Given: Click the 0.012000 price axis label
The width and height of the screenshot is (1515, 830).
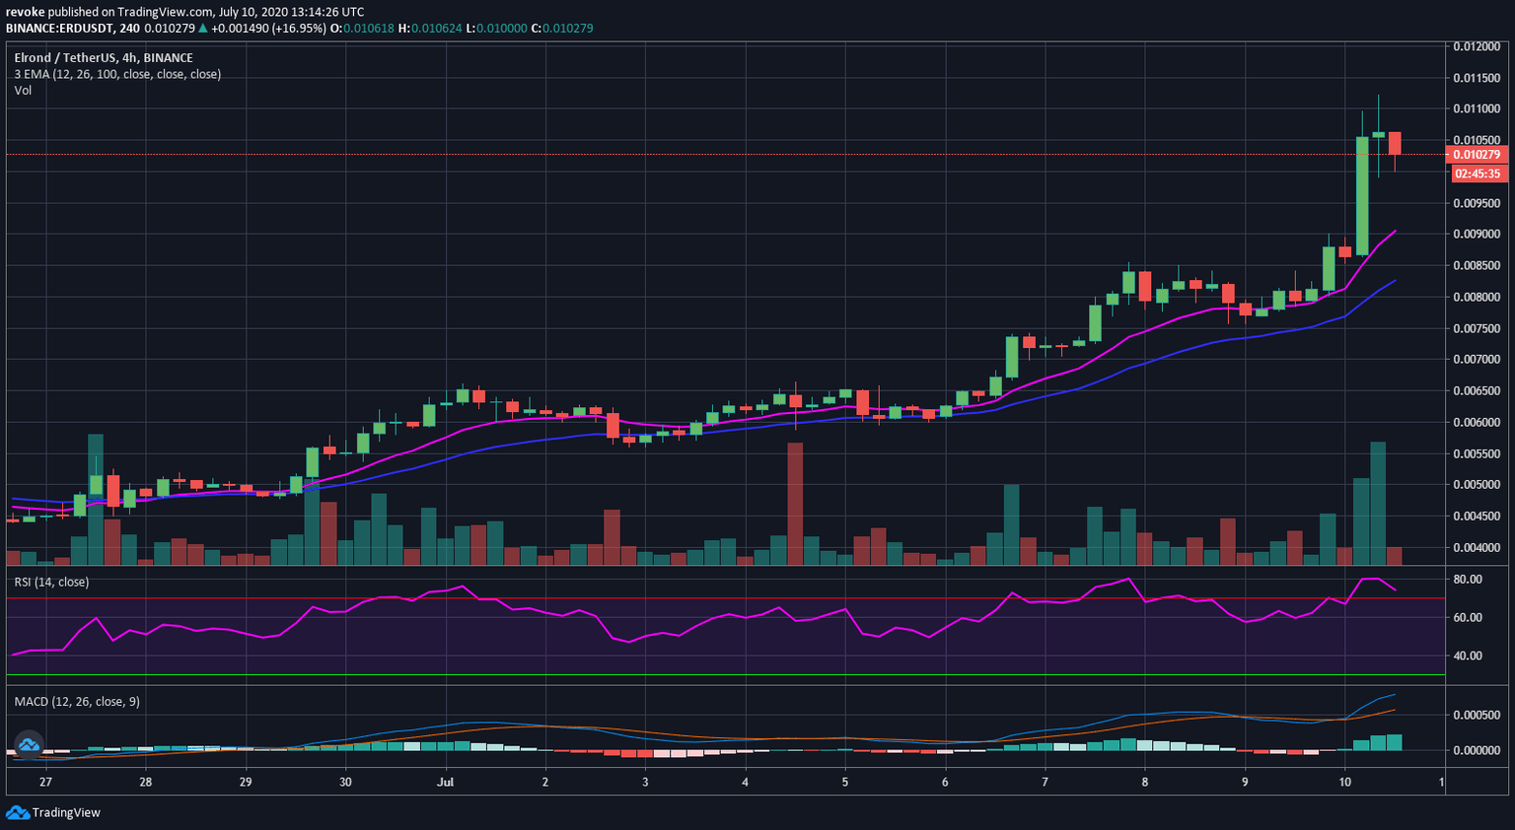Looking at the screenshot, I should (1476, 46).
